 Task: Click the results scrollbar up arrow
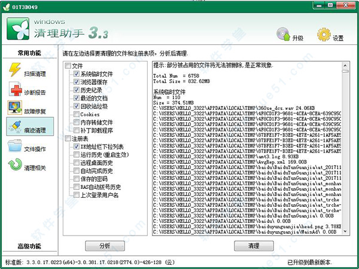[345, 66]
